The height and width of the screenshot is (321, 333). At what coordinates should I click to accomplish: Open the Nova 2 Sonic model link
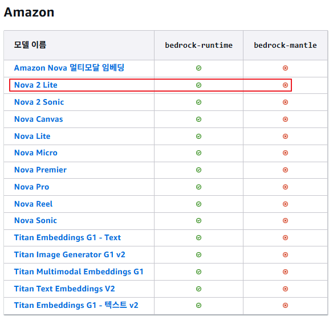coord(39,102)
